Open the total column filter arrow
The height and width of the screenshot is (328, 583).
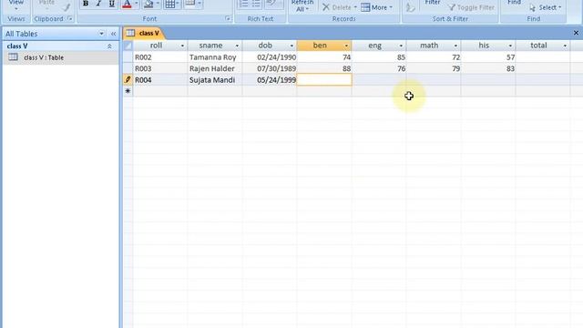(x=565, y=46)
